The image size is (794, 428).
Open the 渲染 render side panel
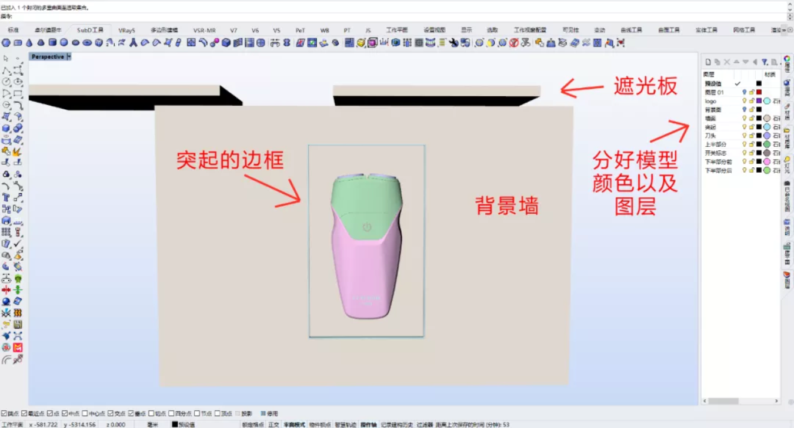pos(788,88)
